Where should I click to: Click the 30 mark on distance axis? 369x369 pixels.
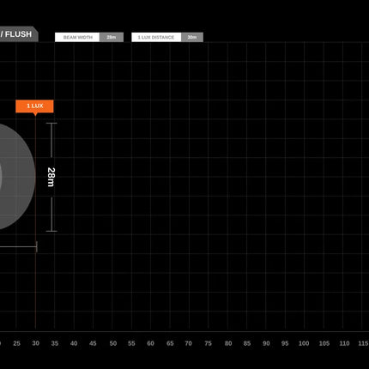tap(35, 343)
